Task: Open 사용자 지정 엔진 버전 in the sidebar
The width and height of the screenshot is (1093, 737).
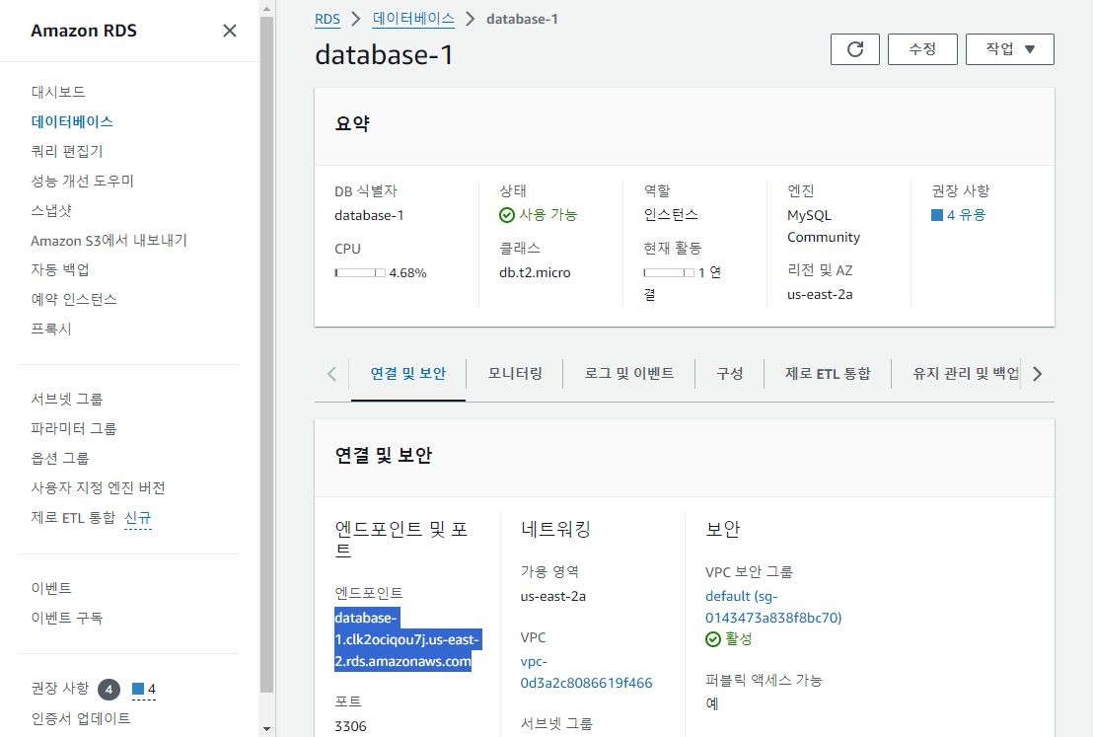Action: (x=99, y=488)
